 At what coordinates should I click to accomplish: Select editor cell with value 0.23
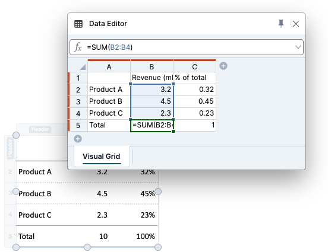[x=194, y=113]
